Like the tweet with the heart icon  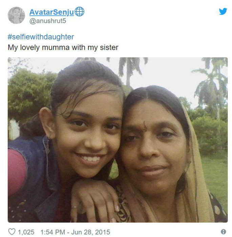tap(12, 232)
